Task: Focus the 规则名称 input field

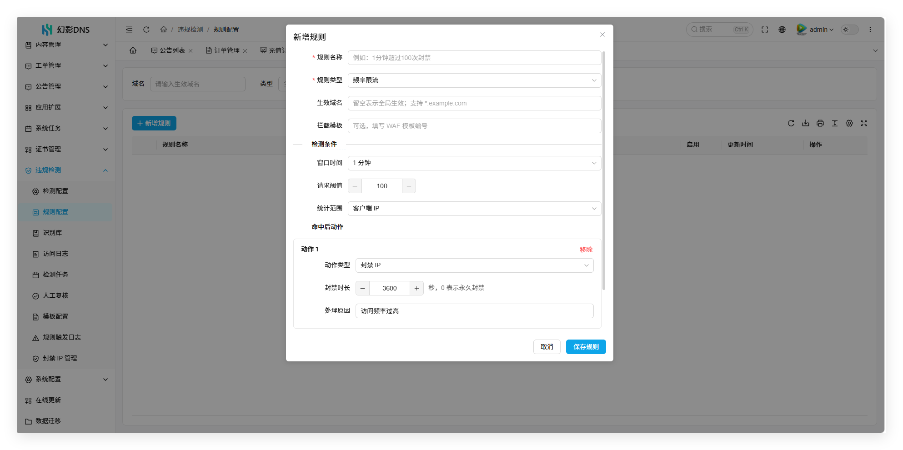Action: [474, 58]
